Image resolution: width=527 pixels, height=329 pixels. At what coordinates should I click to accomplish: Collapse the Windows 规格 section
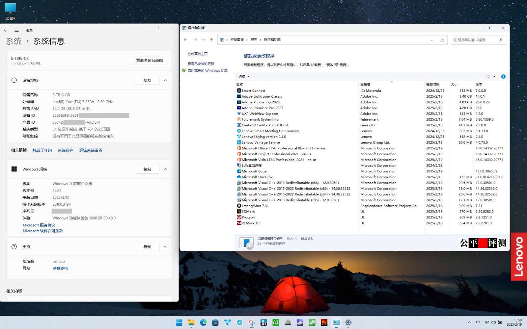tap(165, 169)
